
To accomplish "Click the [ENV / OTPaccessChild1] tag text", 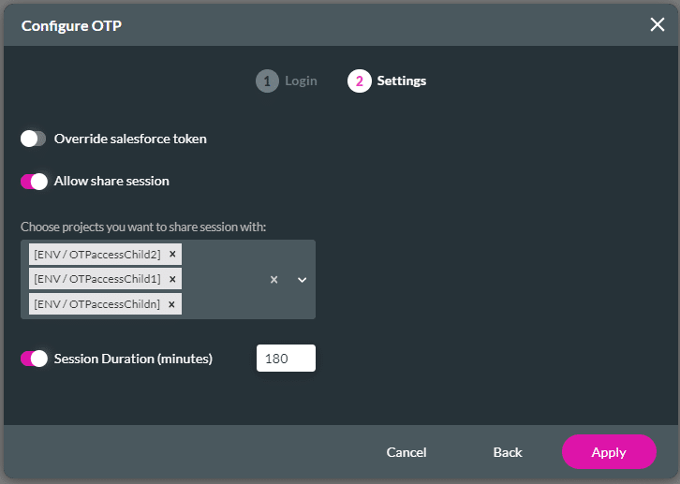I will click(97, 279).
